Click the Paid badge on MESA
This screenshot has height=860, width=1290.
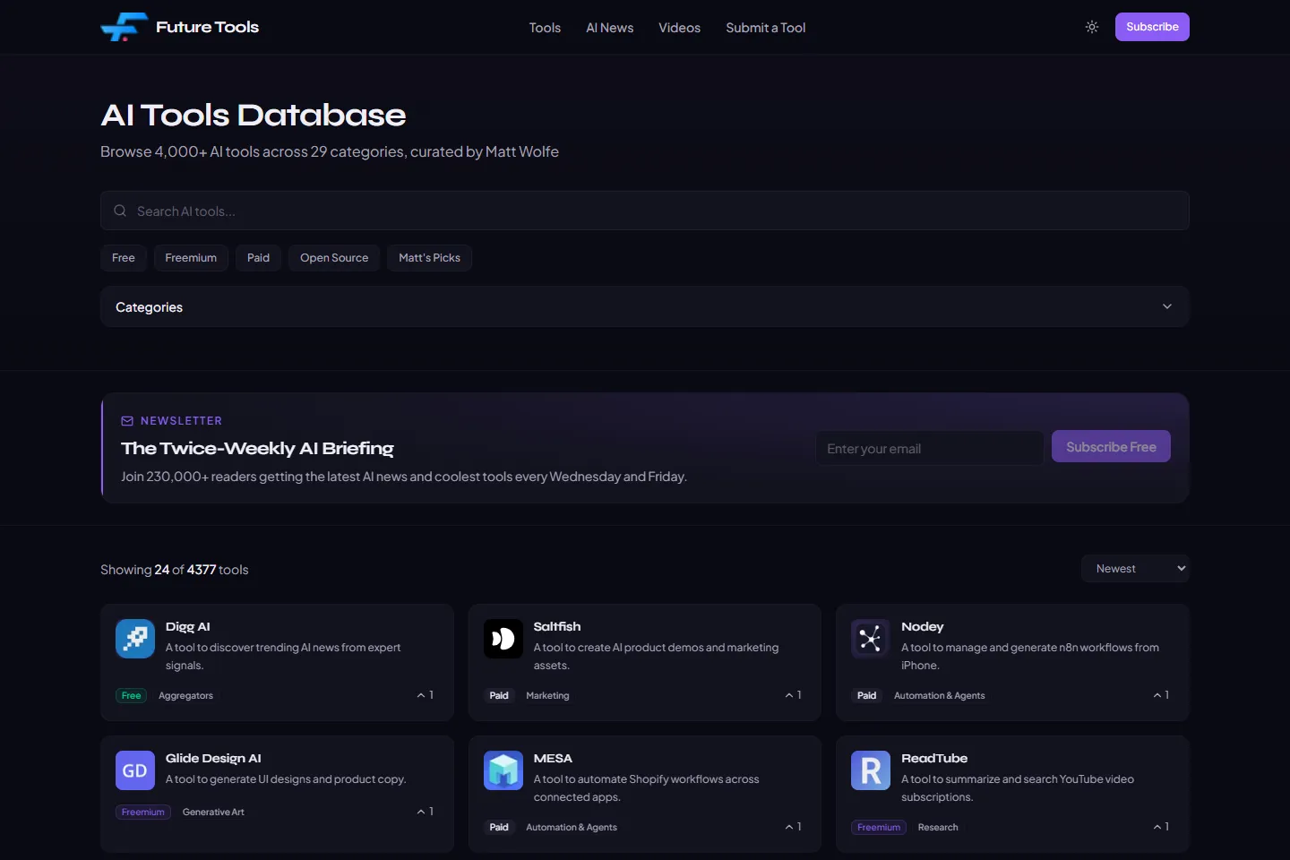[x=499, y=827]
